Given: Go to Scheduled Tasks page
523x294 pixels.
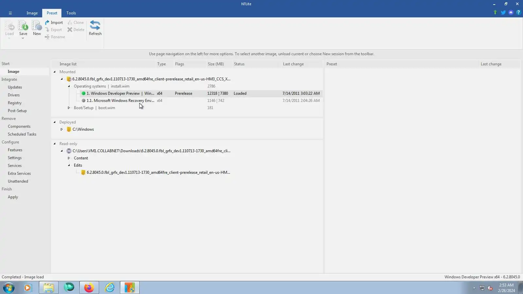Looking at the screenshot, I should [x=22, y=134].
